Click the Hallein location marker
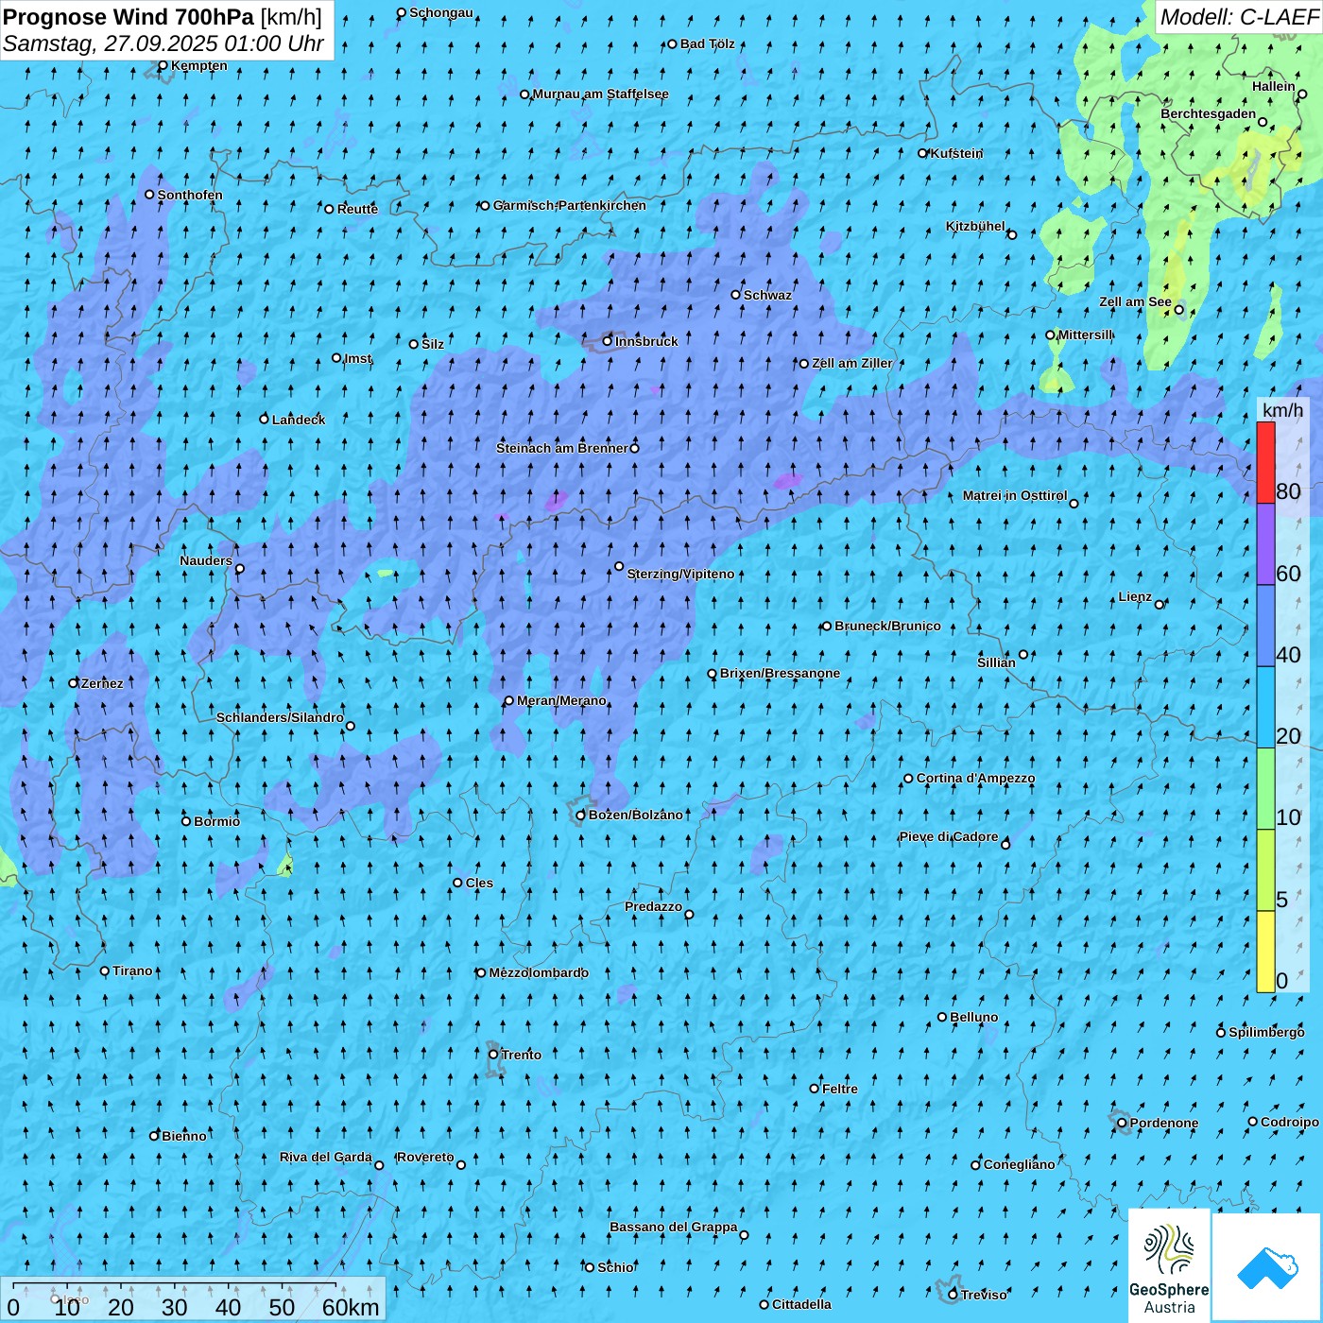Viewport: 1323px width, 1323px height. click(x=1302, y=94)
